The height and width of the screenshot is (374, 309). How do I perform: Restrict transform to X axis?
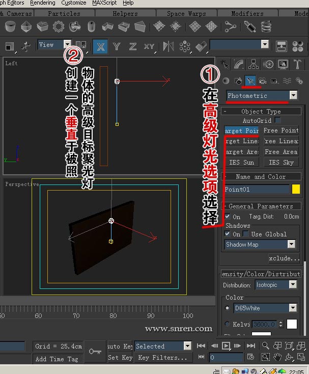100,46
